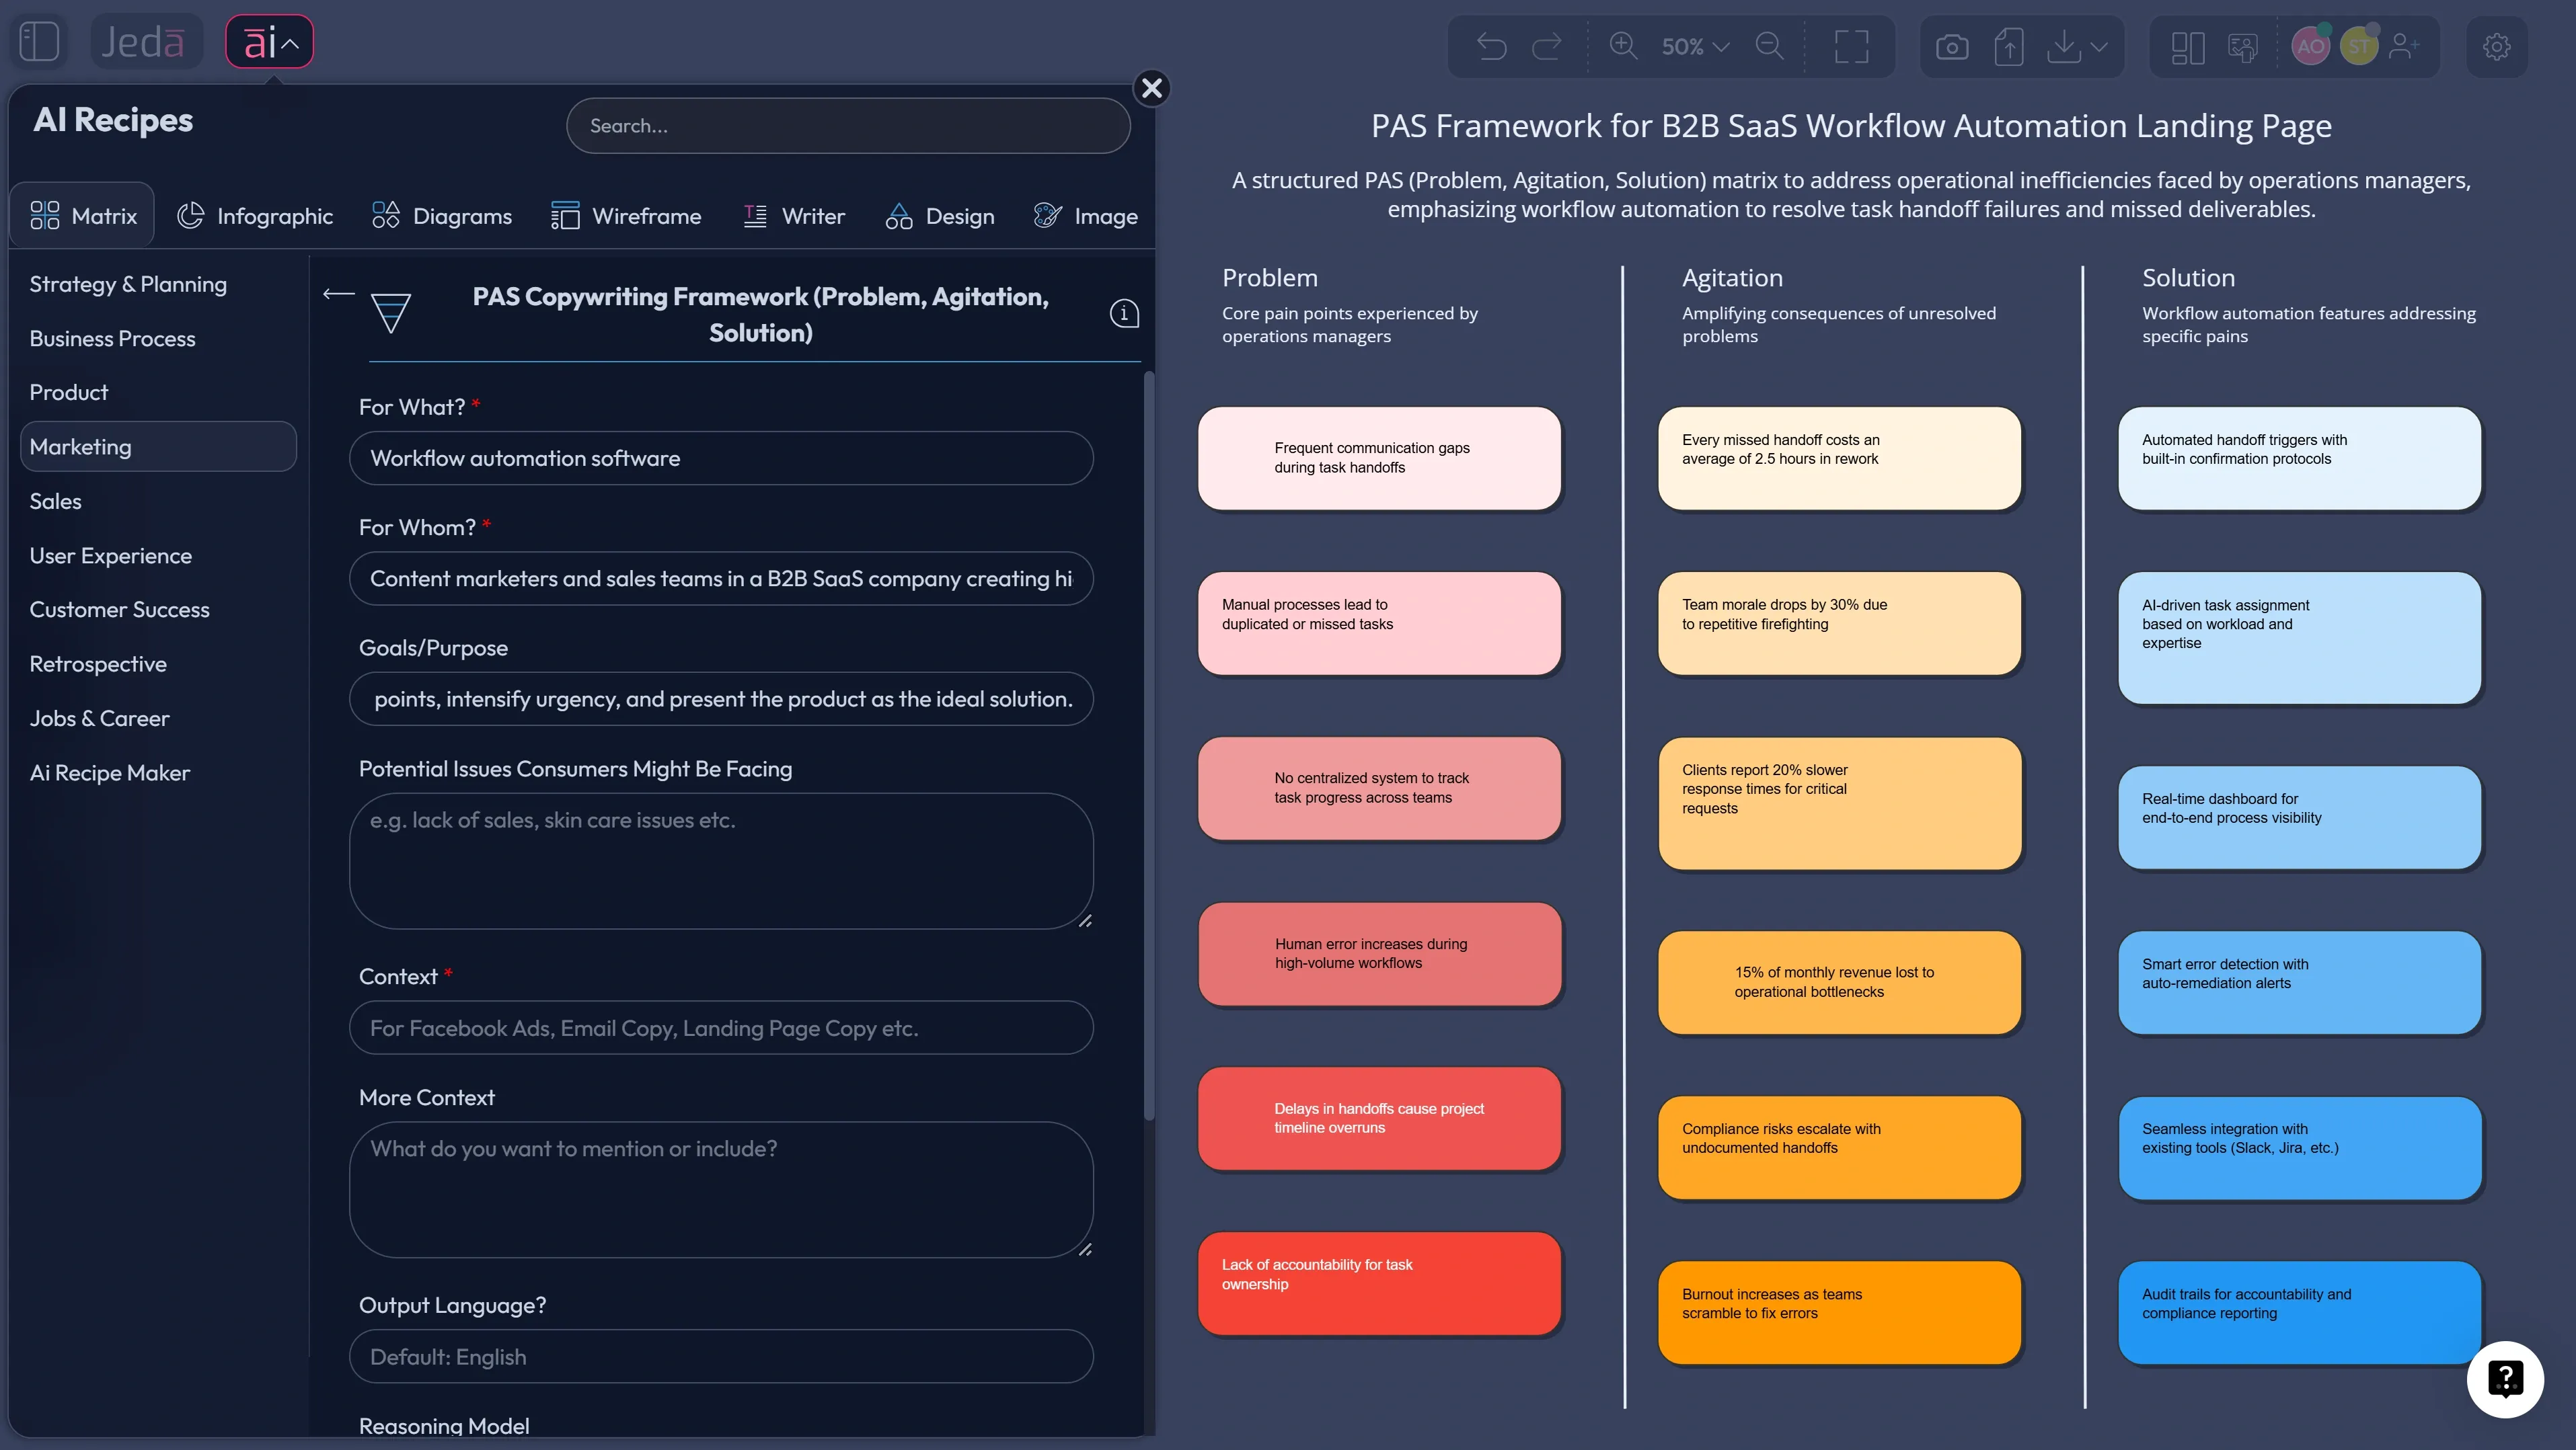Open the split layout panel icon
2576x1450 pixels.
[2187, 46]
